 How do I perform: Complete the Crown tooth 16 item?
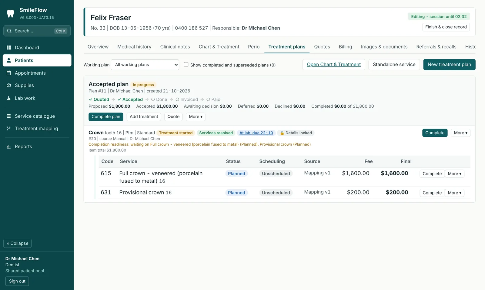pyautogui.click(x=435, y=133)
